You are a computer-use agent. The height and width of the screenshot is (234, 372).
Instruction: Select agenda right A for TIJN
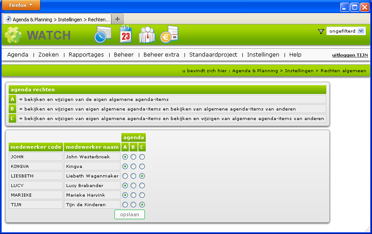[x=125, y=204]
